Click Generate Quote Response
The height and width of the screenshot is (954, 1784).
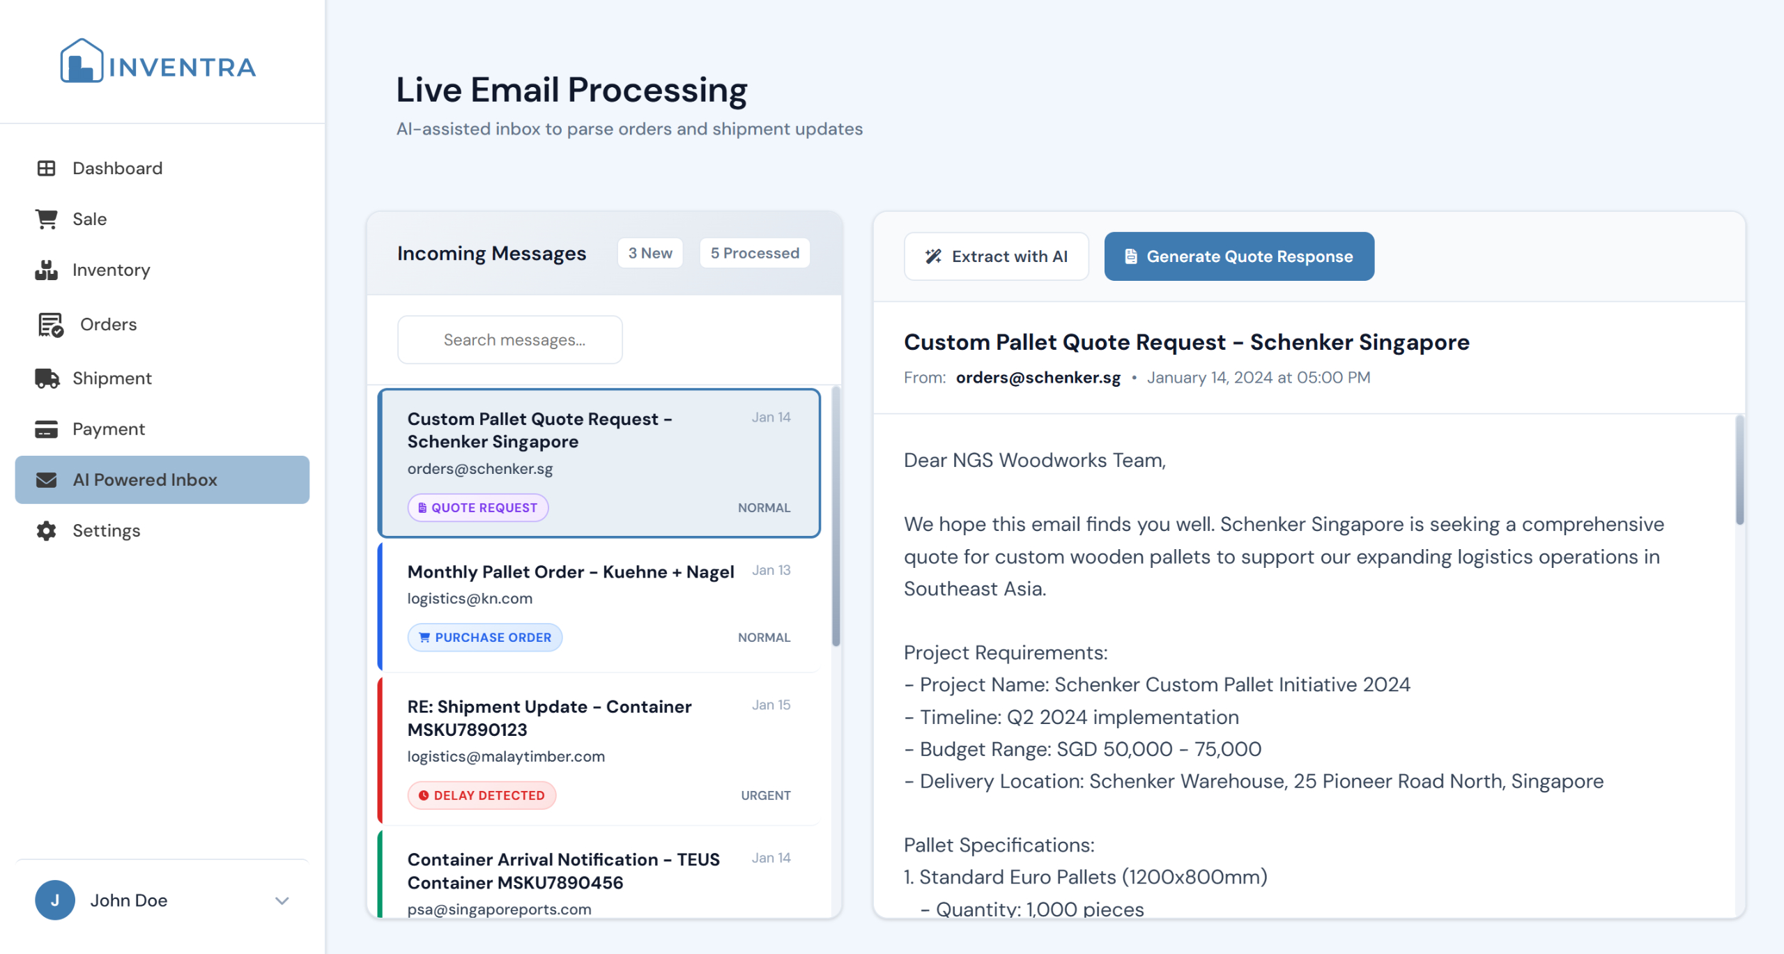pyautogui.click(x=1239, y=256)
